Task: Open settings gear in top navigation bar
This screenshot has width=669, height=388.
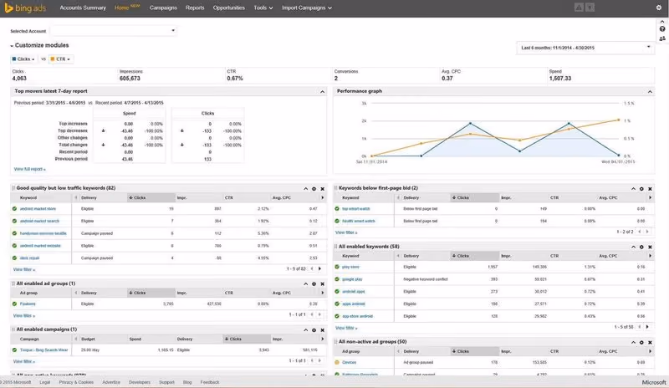Action: click(658, 8)
